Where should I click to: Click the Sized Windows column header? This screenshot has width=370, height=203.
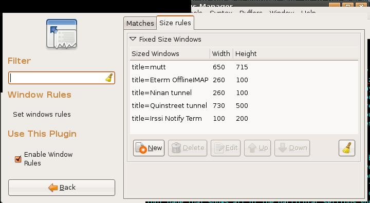[x=170, y=54]
